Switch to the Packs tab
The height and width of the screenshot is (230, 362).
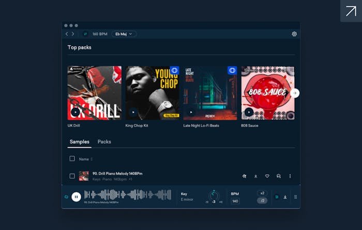(x=104, y=142)
